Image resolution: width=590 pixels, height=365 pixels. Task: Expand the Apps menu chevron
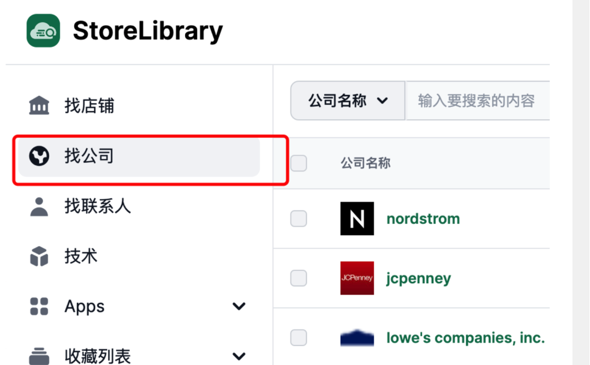click(x=239, y=306)
